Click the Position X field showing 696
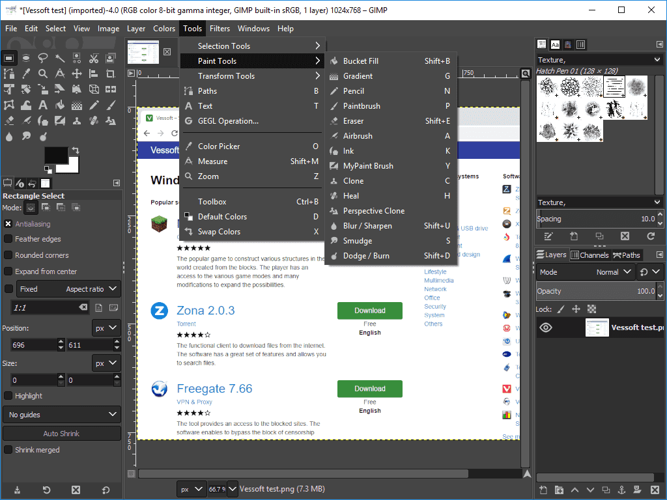Screen dimensions: 667x500 pyautogui.click(x=34, y=345)
